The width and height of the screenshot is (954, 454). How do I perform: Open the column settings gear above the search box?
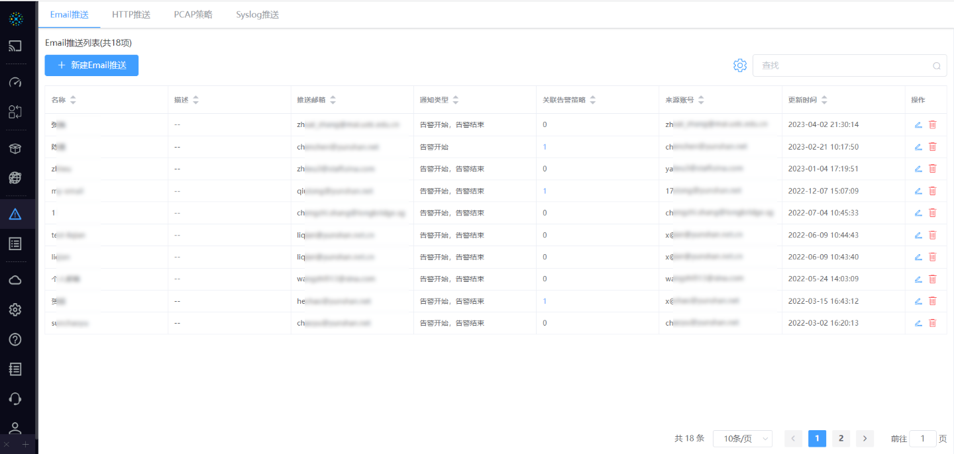(740, 66)
